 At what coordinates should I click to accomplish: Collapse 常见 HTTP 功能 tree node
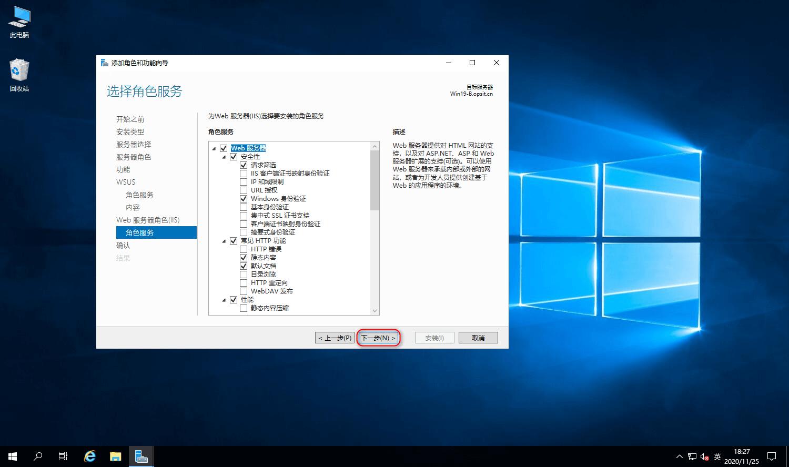click(224, 241)
